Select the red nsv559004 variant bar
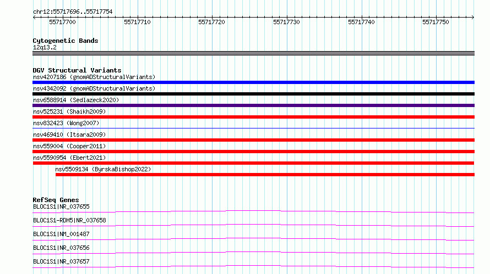This screenshot has width=490, height=274. pyautogui.click(x=253, y=152)
